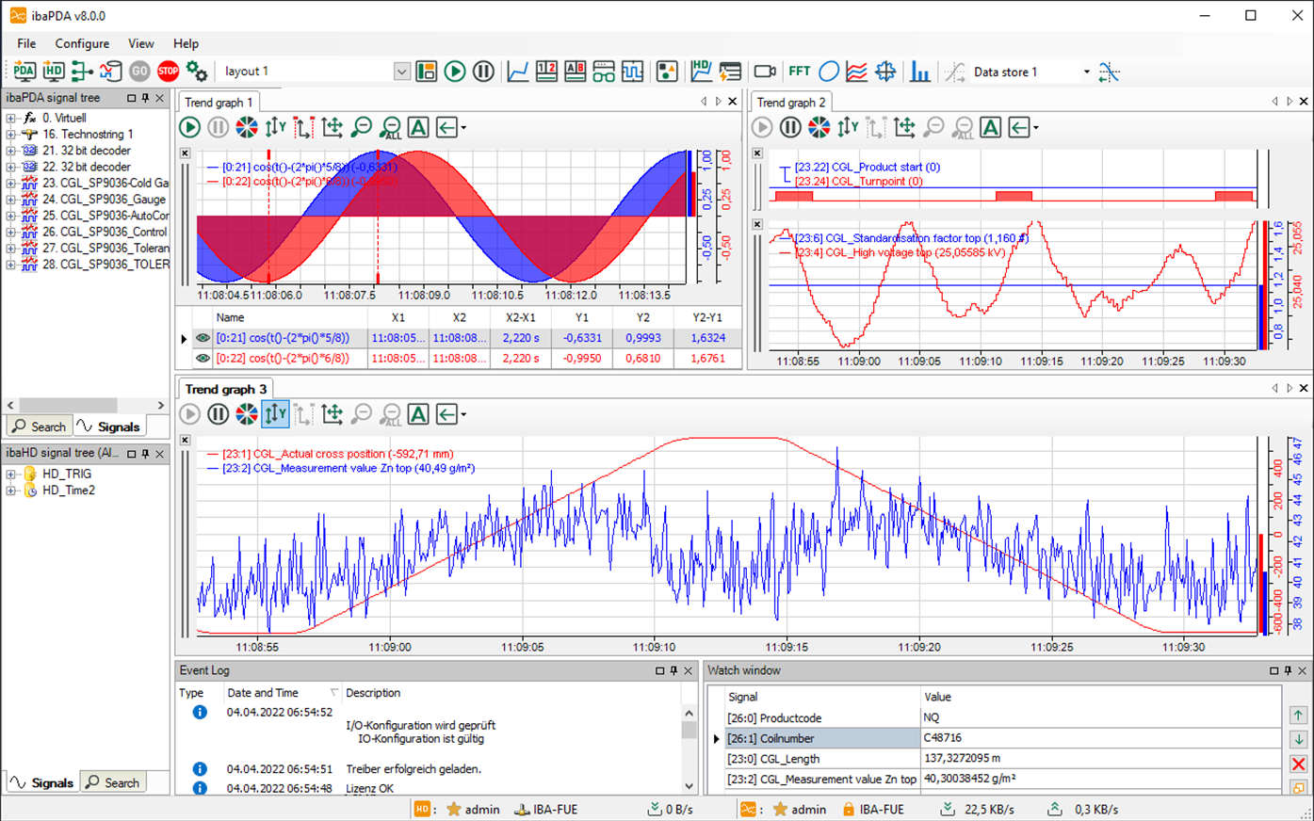The image size is (1314, 821).
Task: Toggle Y-axis autoscale in Trend graph 3
Action: tap(275, 413)
